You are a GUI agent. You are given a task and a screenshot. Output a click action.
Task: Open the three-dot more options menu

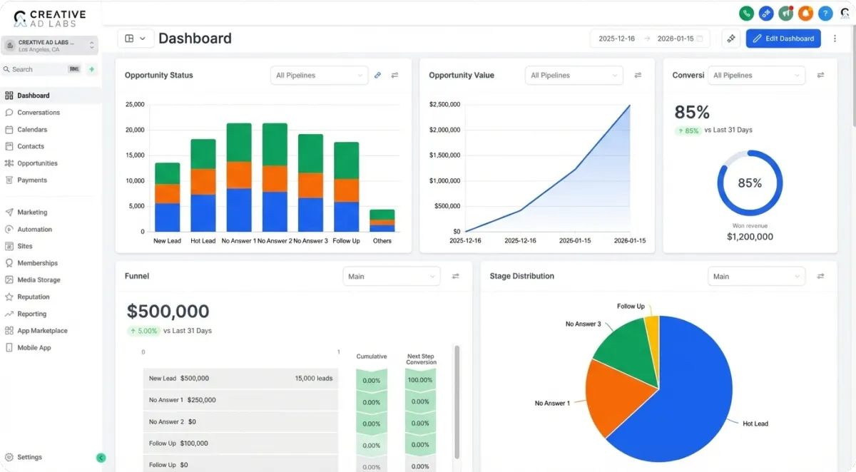point(835,39)
